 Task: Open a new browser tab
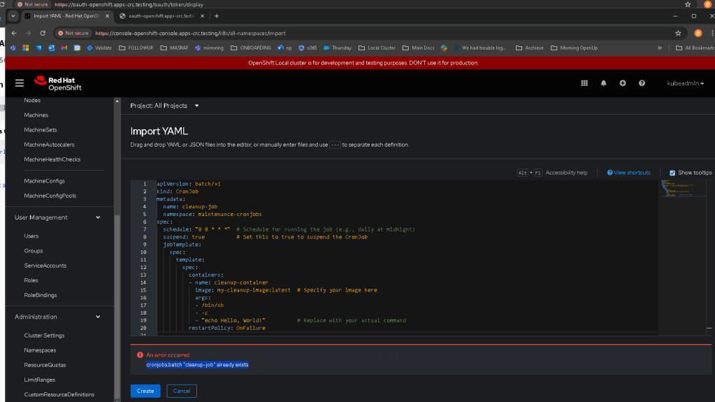(217, 16)
